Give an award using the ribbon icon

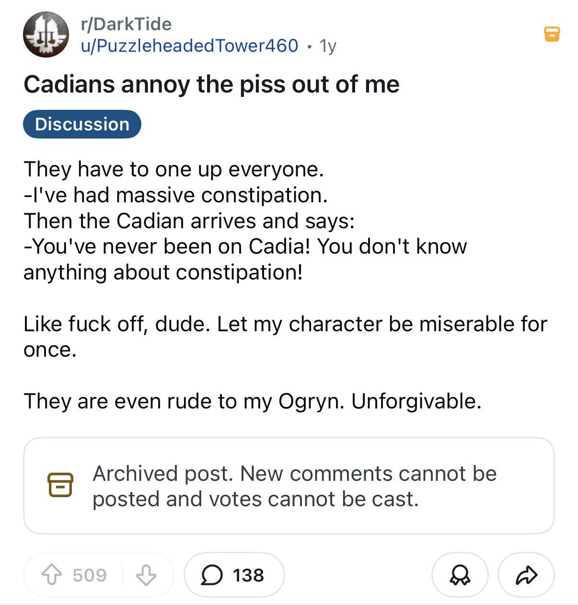coord(460,575)
